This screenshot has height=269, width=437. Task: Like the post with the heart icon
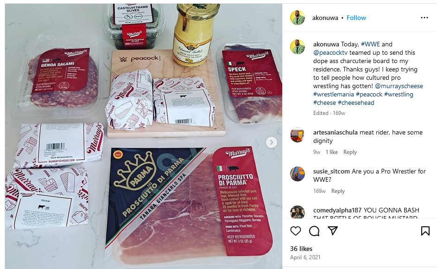(295, 231)
